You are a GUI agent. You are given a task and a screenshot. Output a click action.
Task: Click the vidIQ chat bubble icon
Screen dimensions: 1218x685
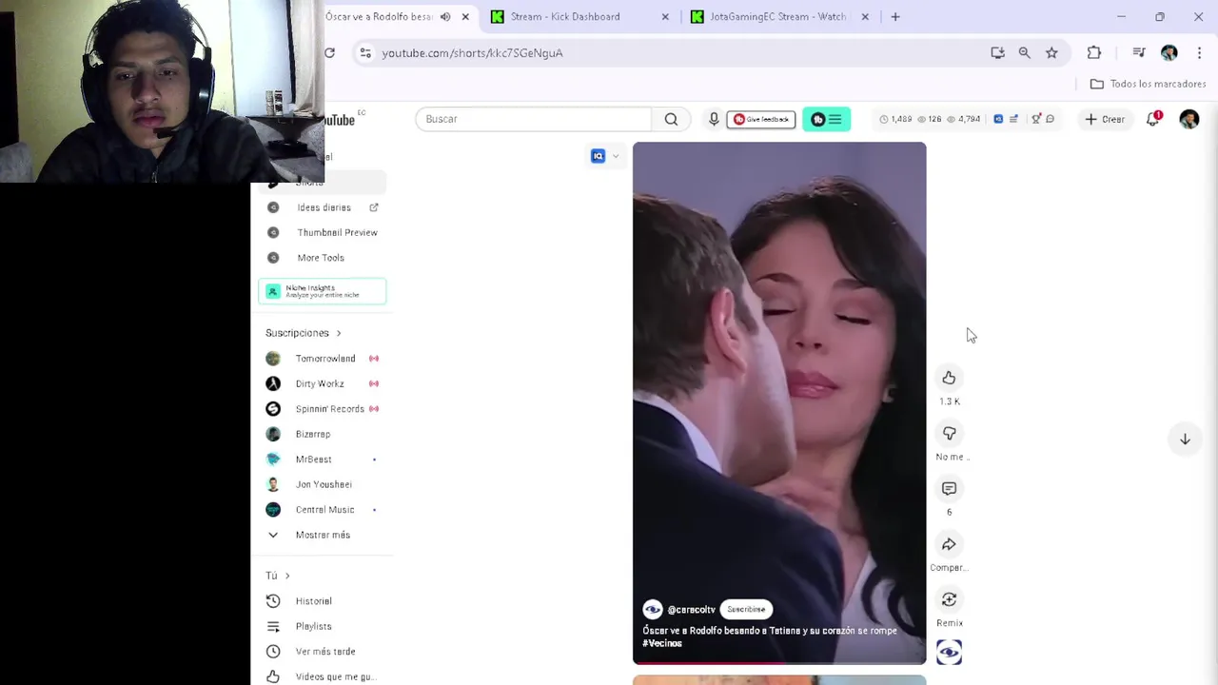coord(1050,119)
